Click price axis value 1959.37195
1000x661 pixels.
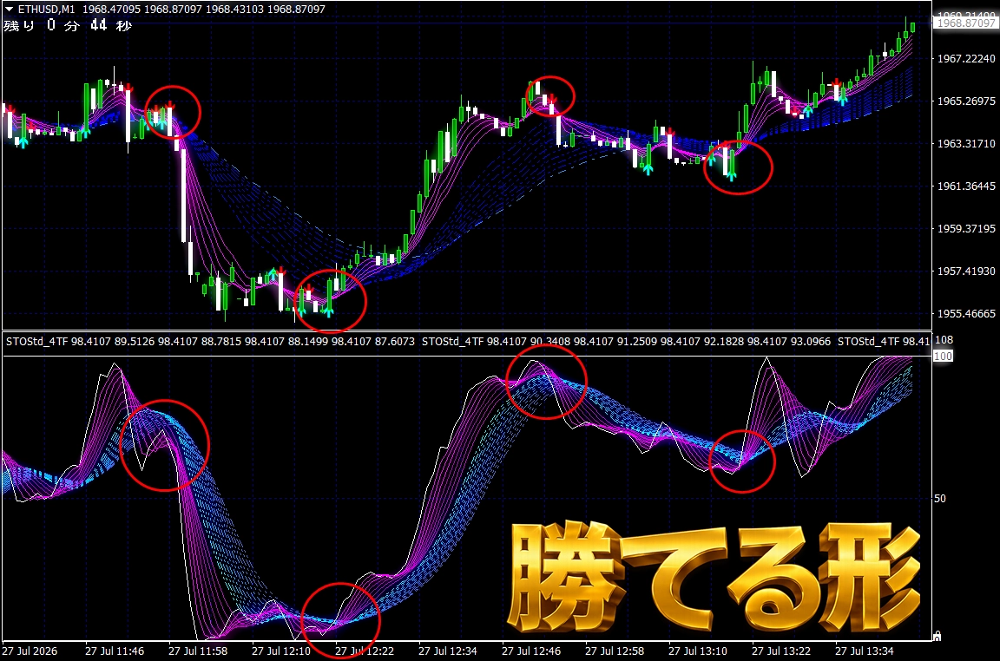coord(965,228)
